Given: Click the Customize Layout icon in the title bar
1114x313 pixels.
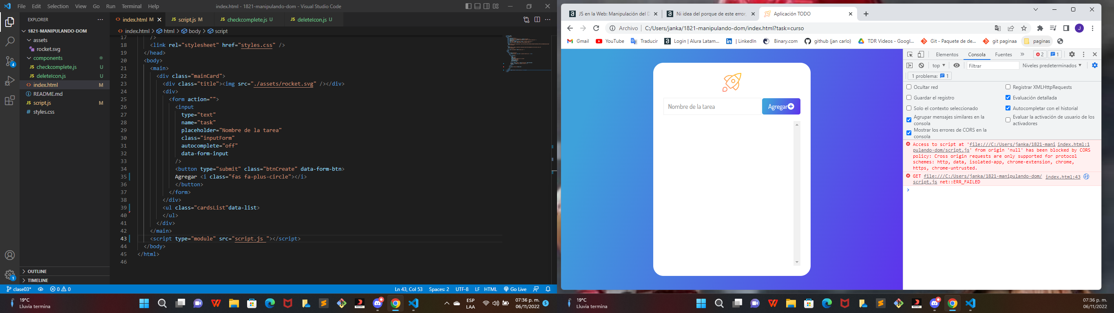Looking at the screenshot, I should pyautogui.click(x=495, y=6).
